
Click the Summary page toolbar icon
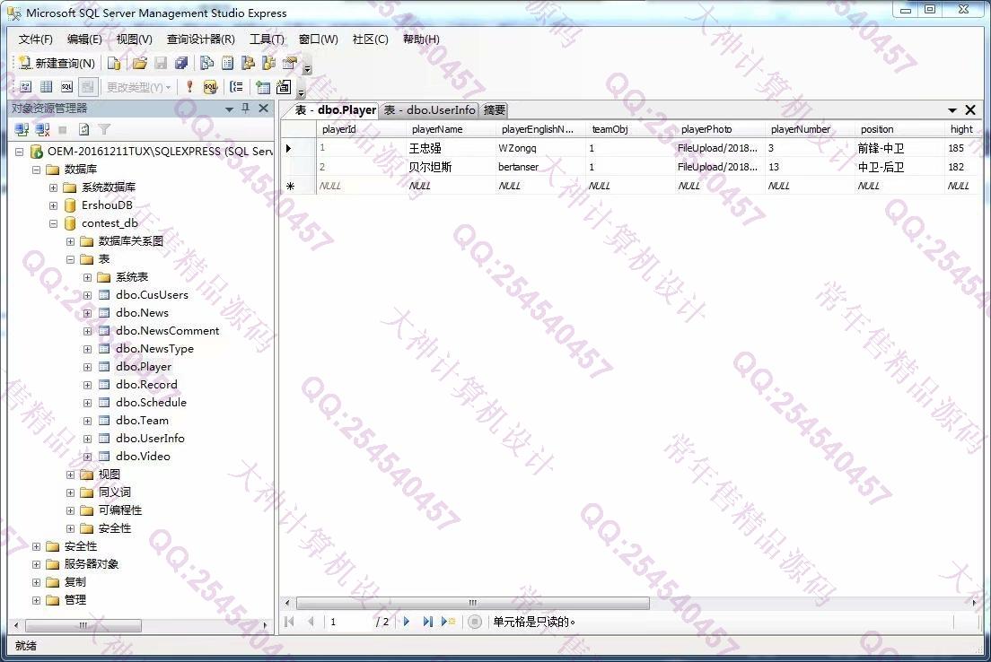pyautogui.click(x=227, y=63)
